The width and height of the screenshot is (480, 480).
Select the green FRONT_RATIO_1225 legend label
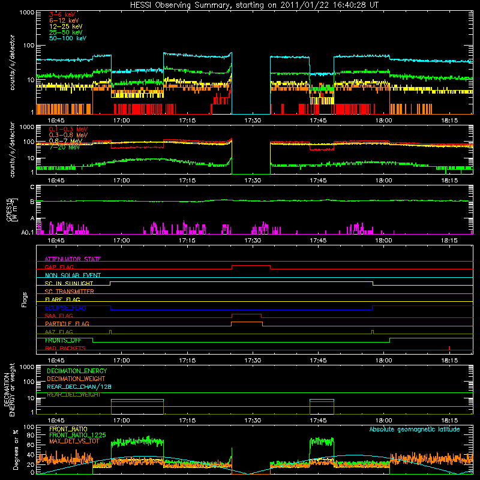click(x=77, y=435)
